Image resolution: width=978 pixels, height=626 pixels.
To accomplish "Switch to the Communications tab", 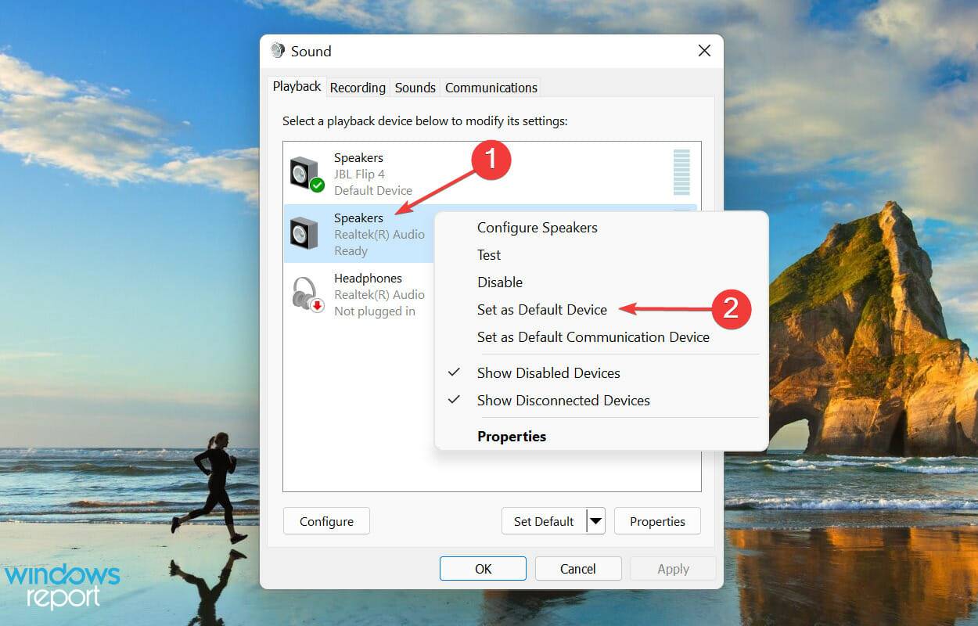I will [x=491, y=87].
